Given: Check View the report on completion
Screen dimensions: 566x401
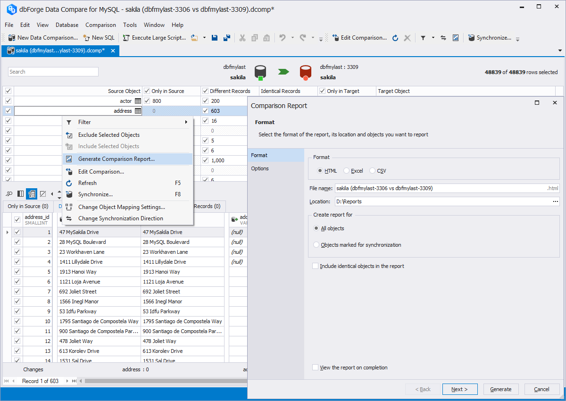Looking at the screenshot, I should [x=316, y=368].
